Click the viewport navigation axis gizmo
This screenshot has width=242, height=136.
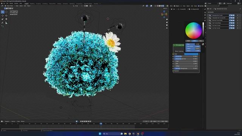164,14
